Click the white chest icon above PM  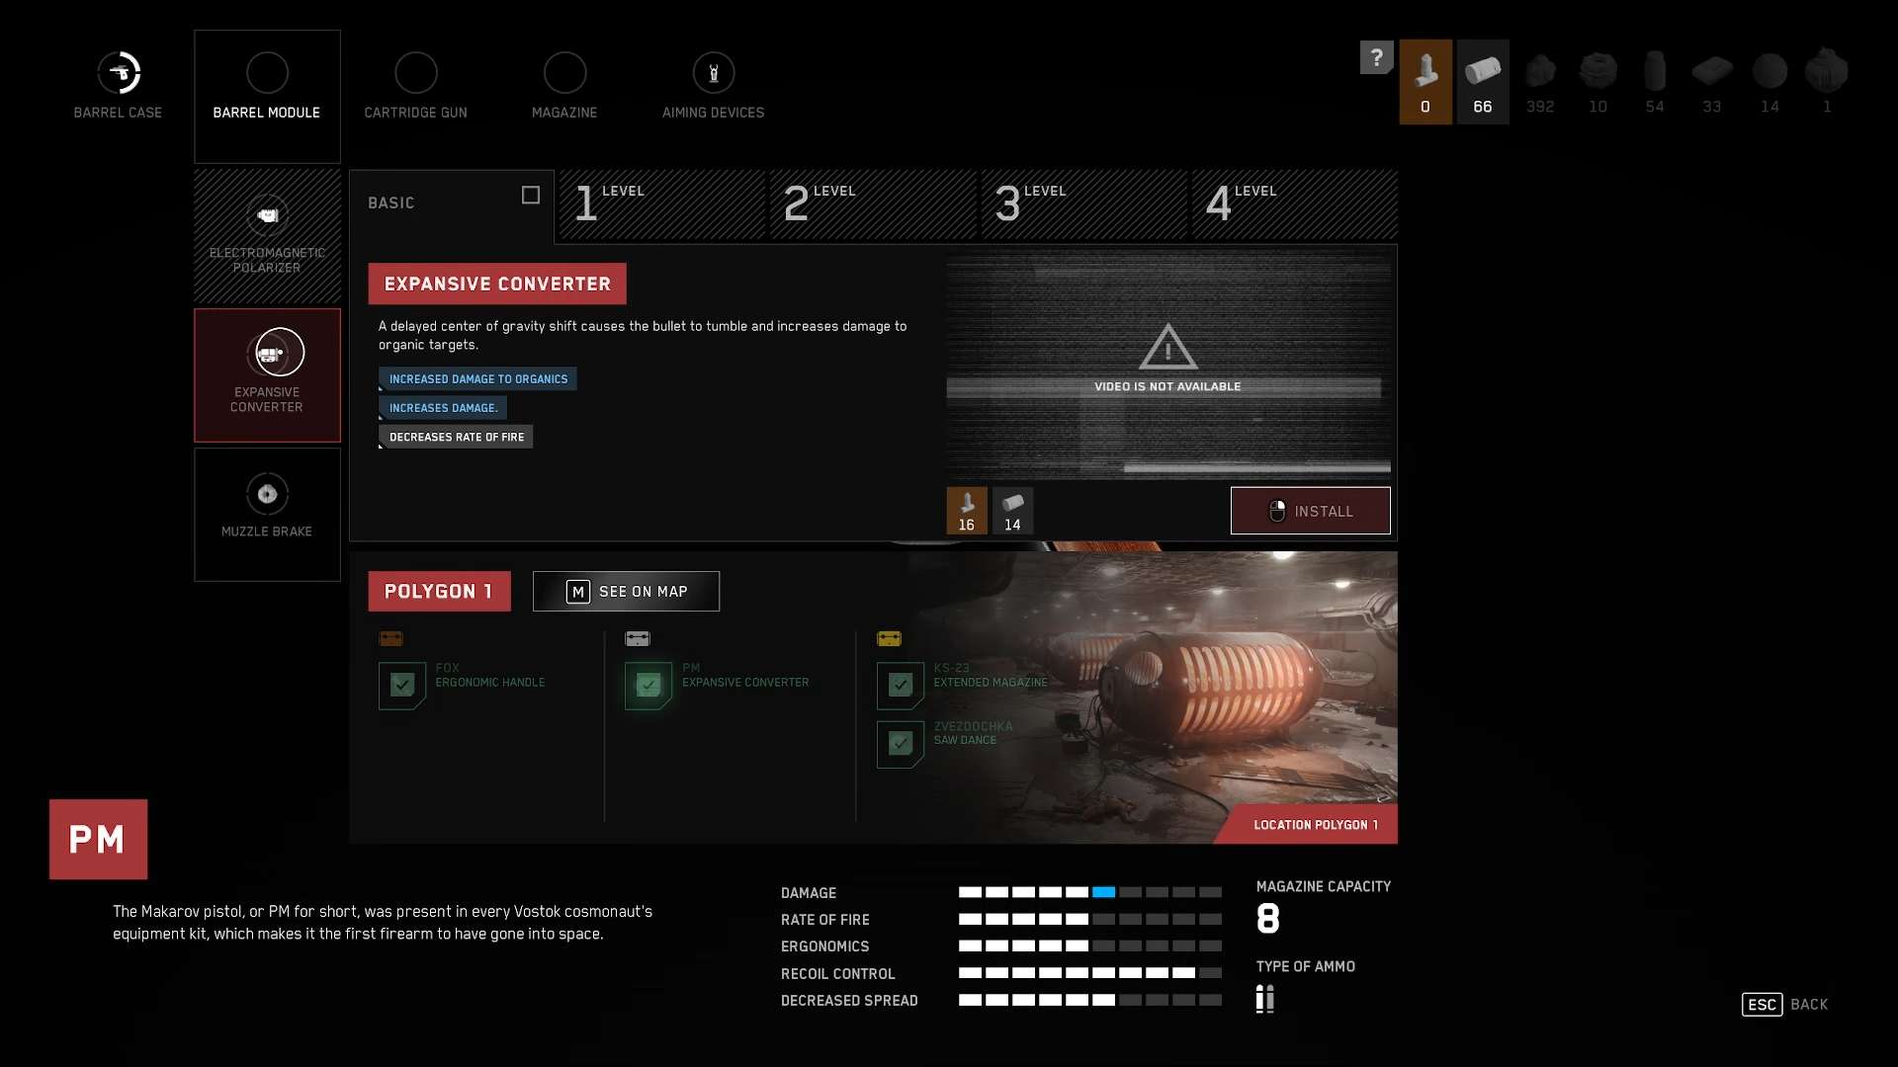(638, 638)
